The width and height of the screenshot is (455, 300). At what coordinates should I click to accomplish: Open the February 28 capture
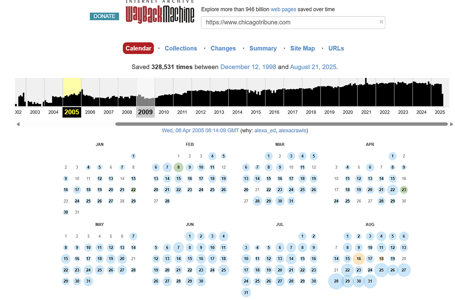(167, 201)
